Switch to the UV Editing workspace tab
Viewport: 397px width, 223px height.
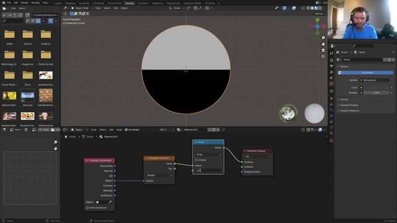tap(98, 3)
